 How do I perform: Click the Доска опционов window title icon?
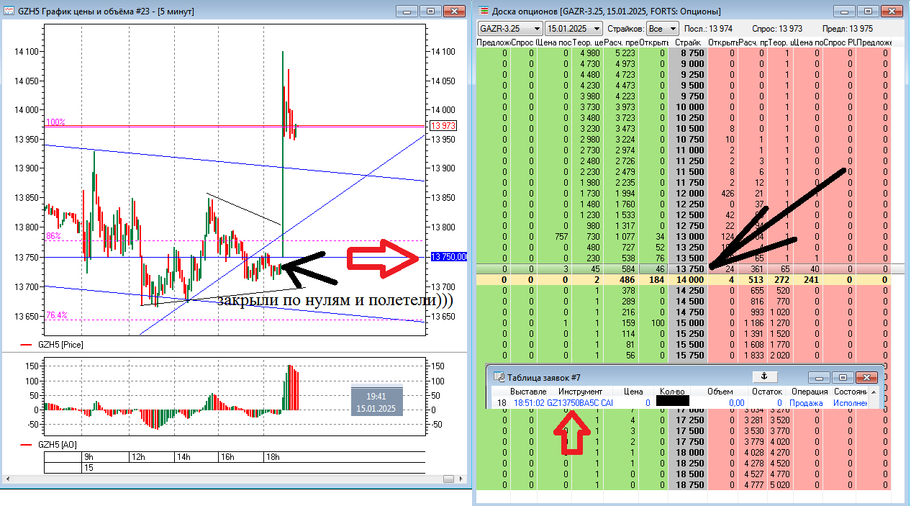(x=483, y=10)
